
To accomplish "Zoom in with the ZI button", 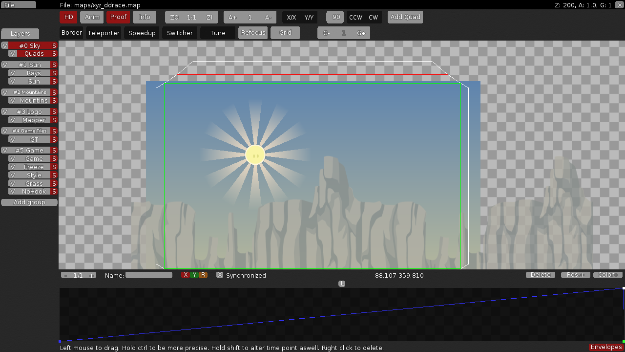I will coord(209,18).
